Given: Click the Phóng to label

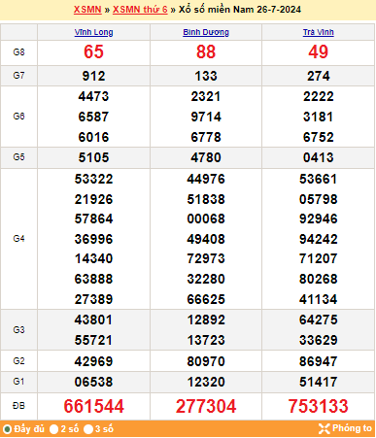Looking at the screenshot, I should tap(352, 428).
